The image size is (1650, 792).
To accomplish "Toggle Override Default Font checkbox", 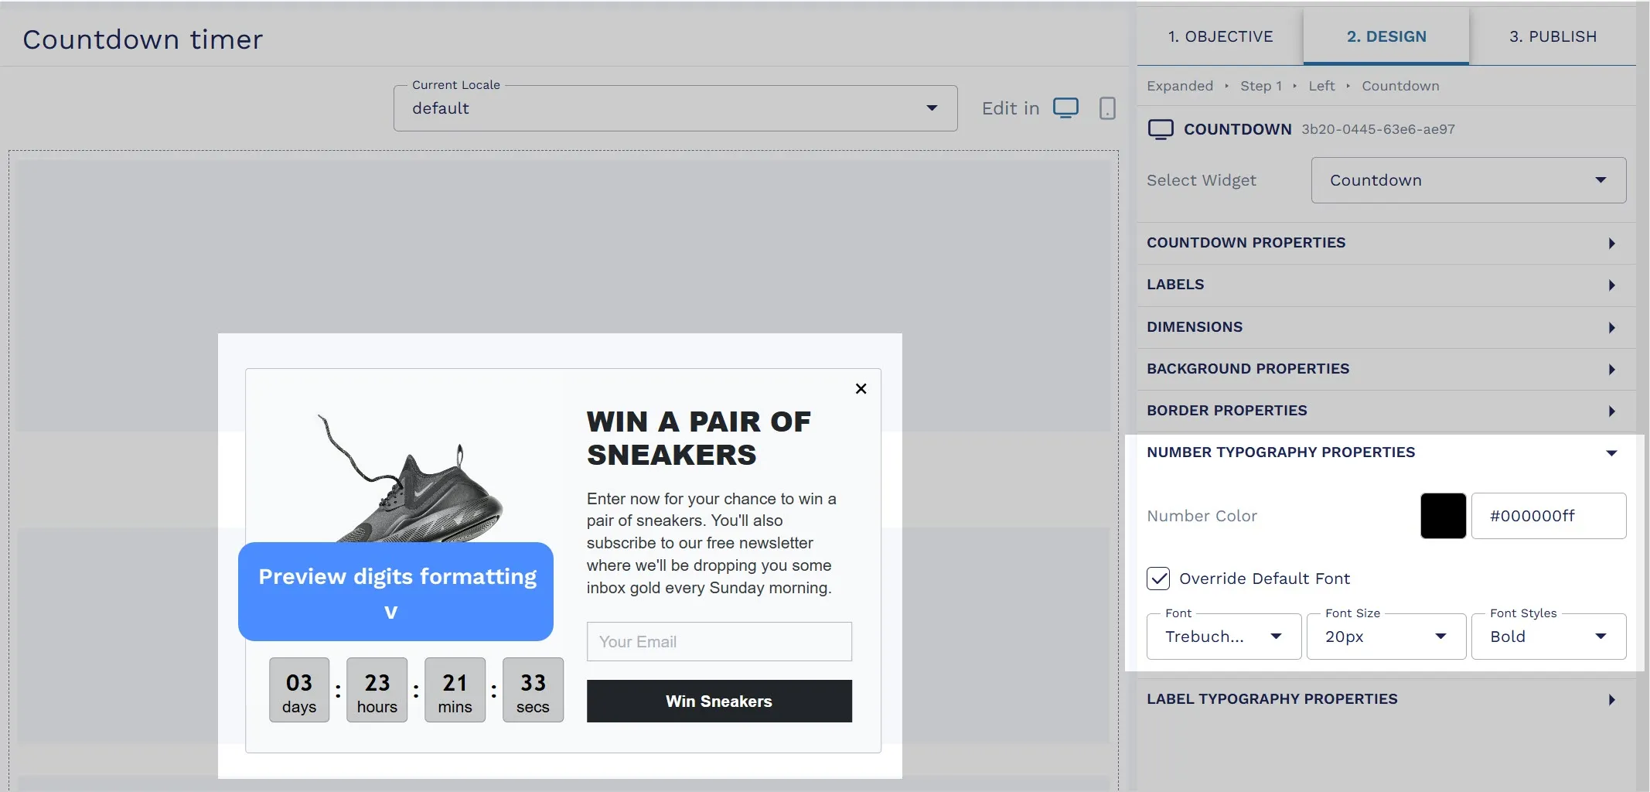I will (1158, 579).
